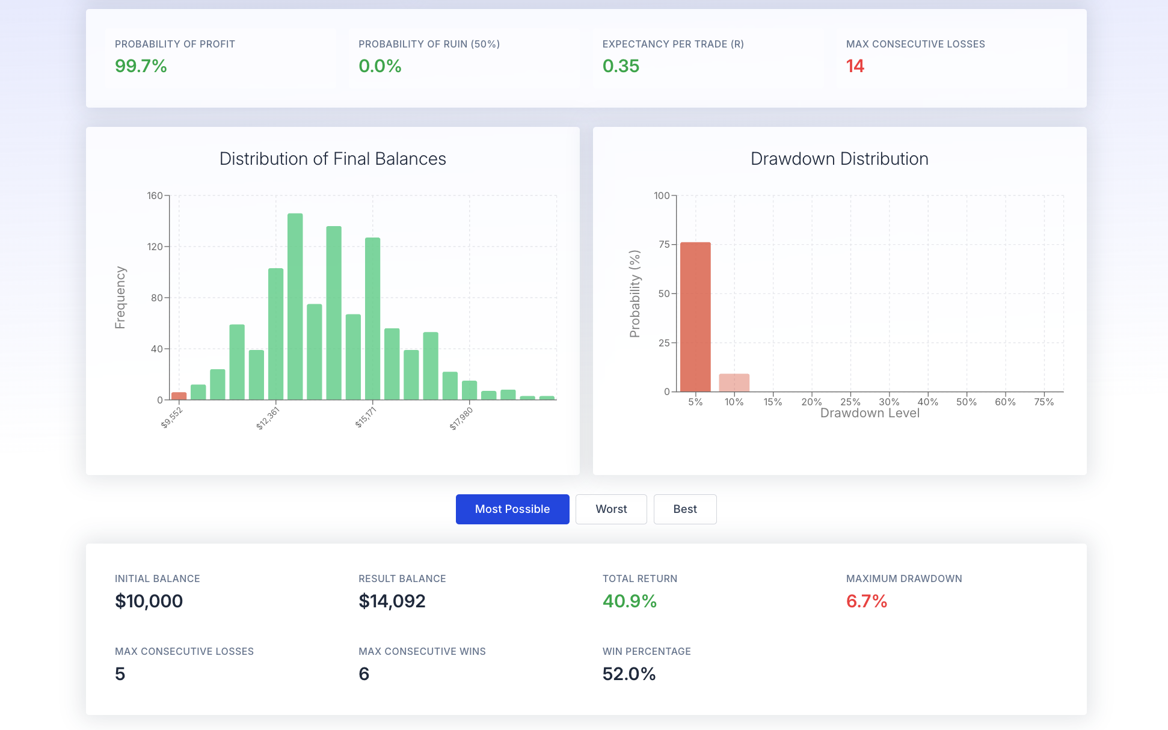Click the $15,171 x-axis label in the histogram
The height and width of the screenshot is (730, 1168).
[366, 417]
